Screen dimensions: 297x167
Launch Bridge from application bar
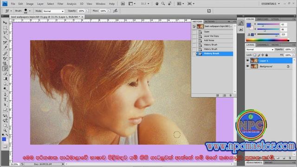(123, 4)
